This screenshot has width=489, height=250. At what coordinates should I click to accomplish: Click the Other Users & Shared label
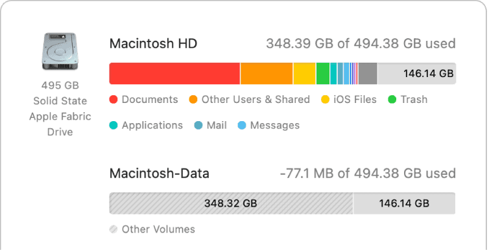[x=256, y=100]
